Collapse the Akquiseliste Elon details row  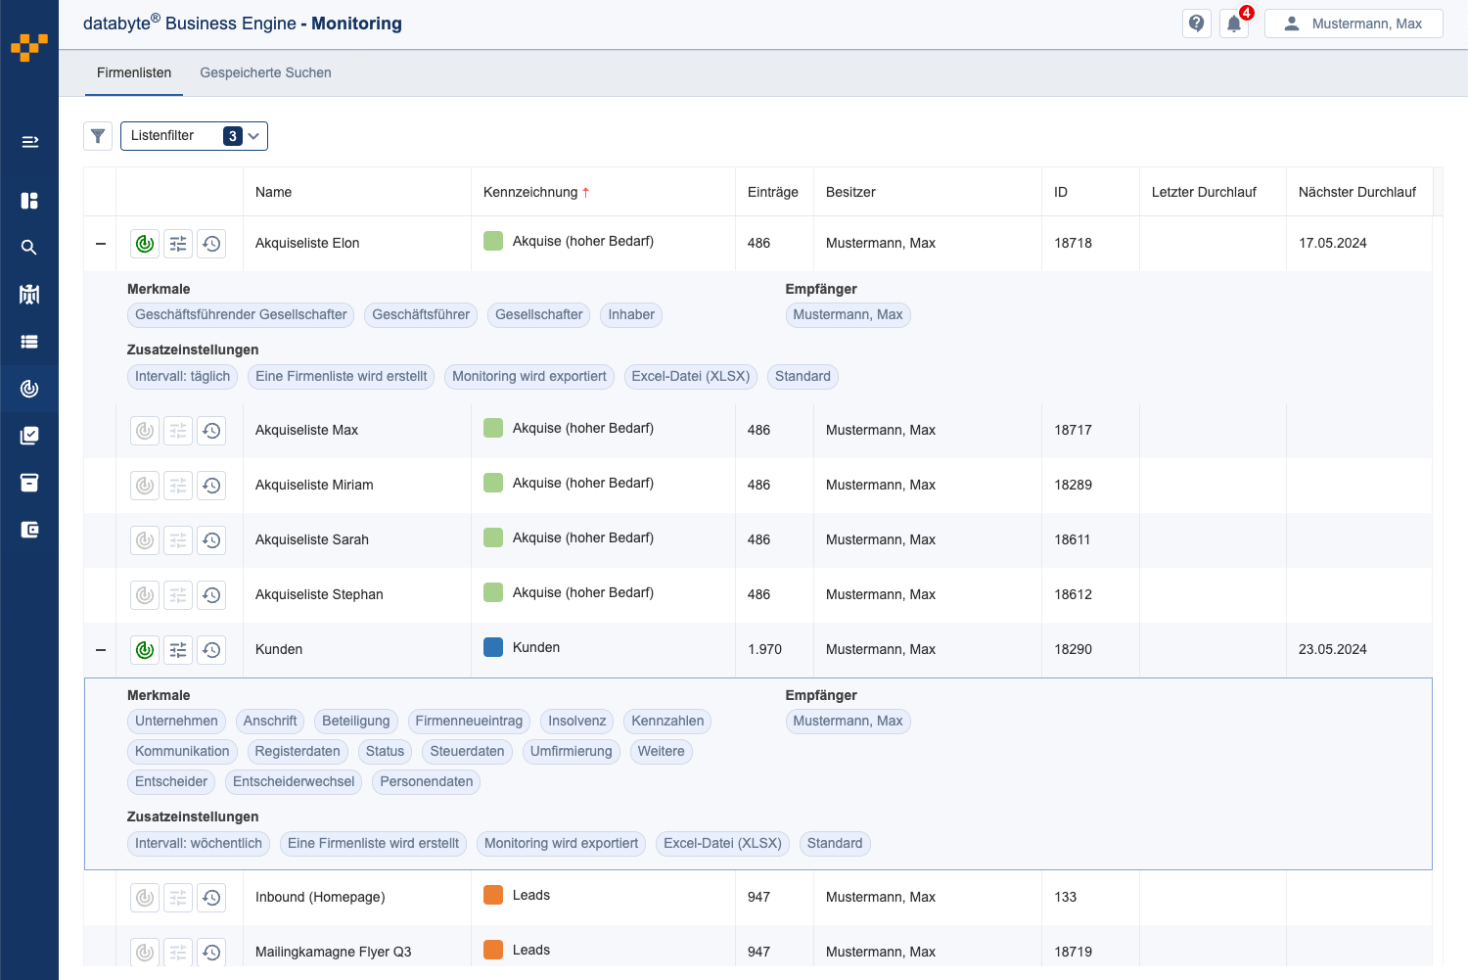click(x=100, y=243)
